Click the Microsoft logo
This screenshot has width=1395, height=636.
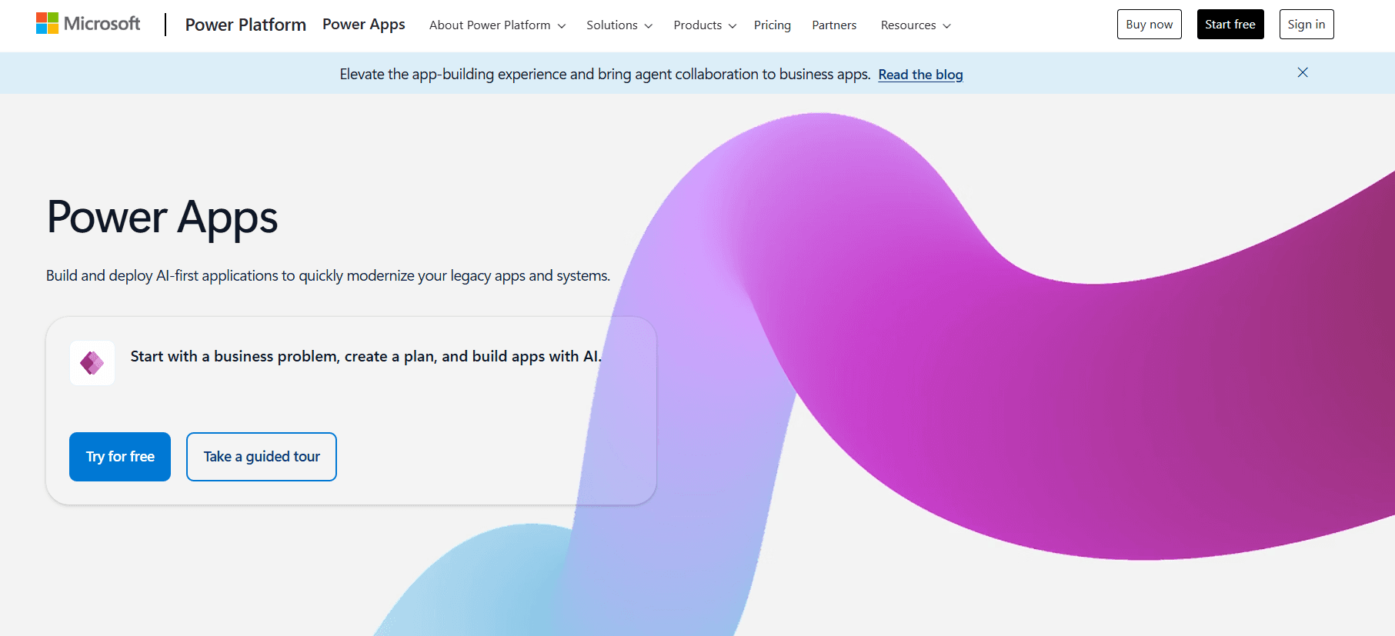pyautogui.click(x=88, y=24)
